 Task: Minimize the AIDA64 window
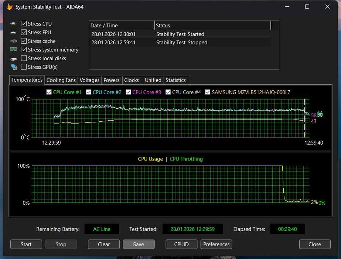(x=287, y=7)
